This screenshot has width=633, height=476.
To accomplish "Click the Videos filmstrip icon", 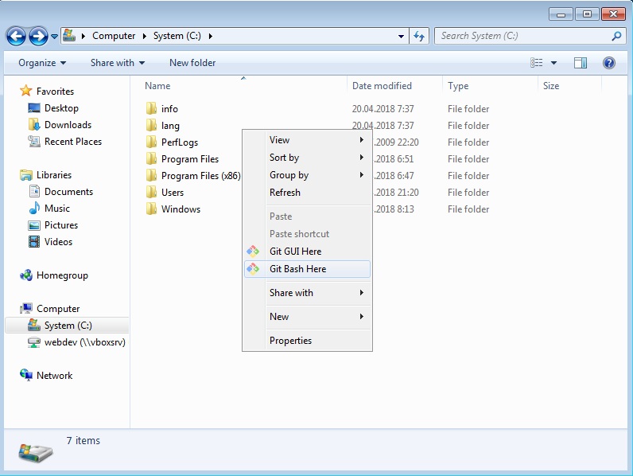I will (34, 242).
